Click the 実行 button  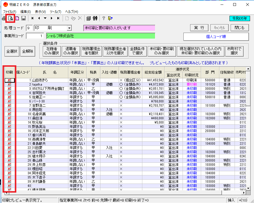coord(199,28)
